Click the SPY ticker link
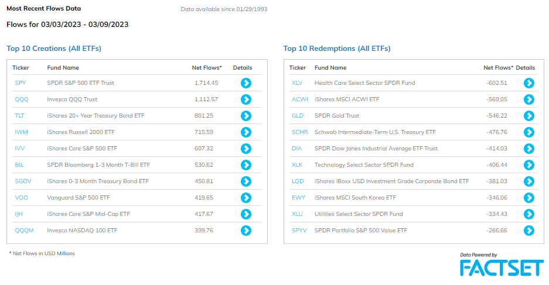Viewport: 549px width, 285px height. click(21, 83)
